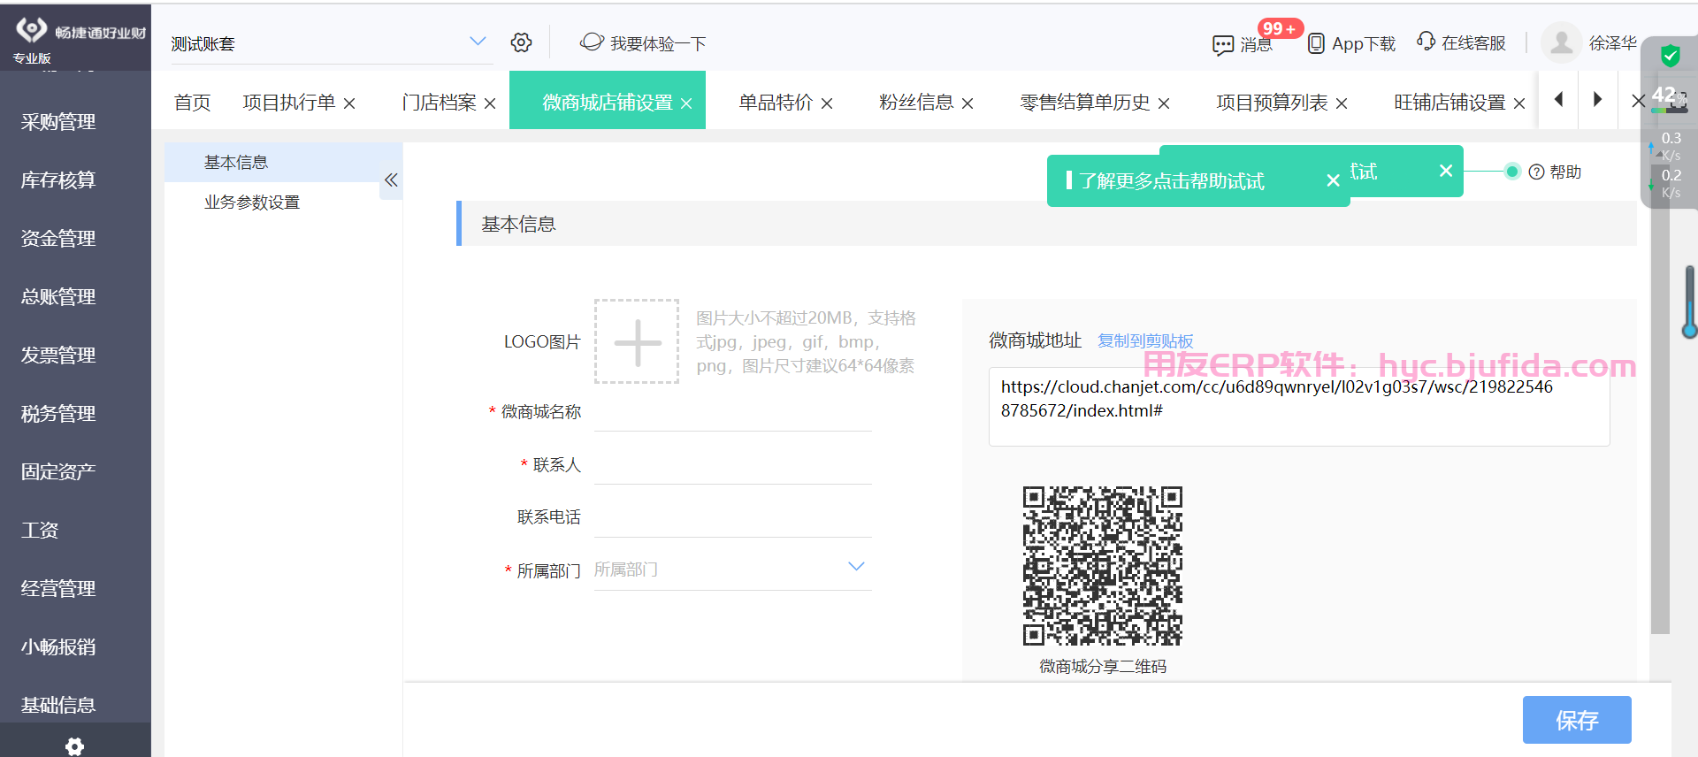Click the 联系人 input field
The height and width of the screenshot is (757, 1698).
tap(733, 465)
